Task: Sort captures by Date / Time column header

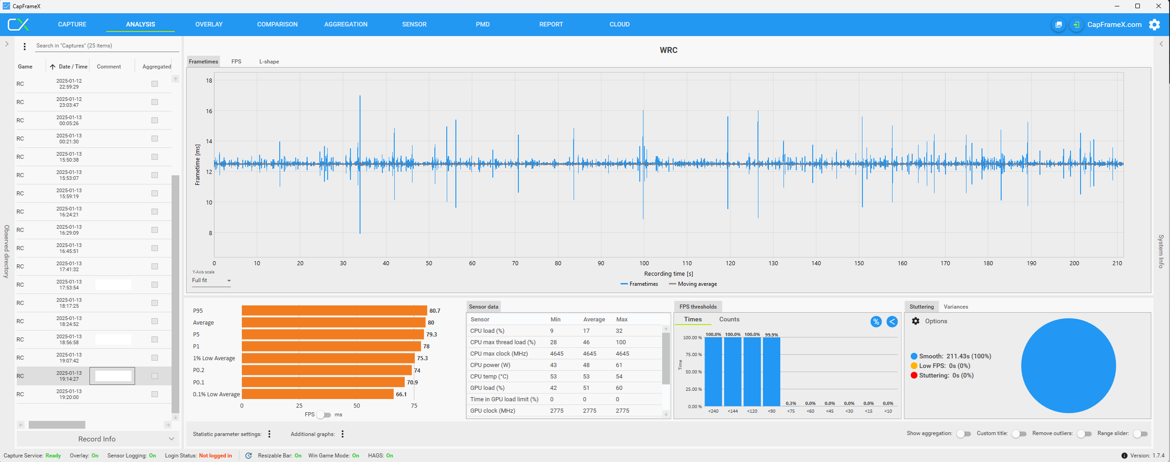Action: coord(73,67)
